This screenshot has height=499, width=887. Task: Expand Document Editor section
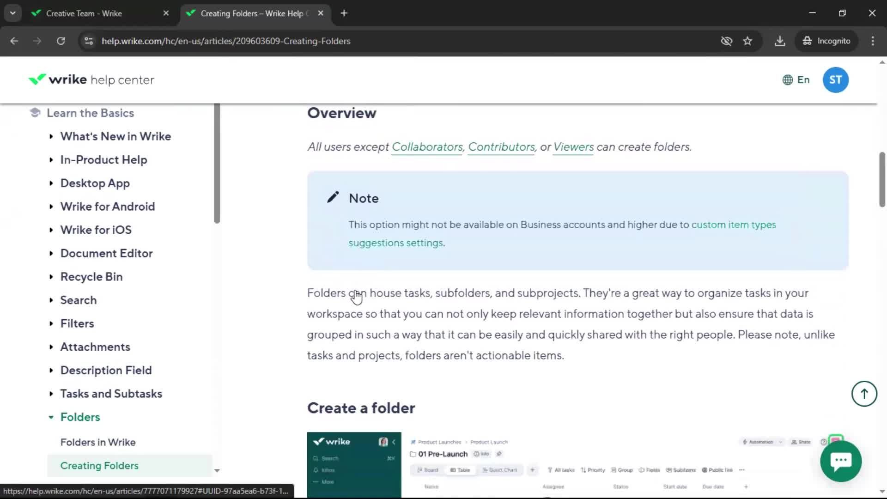pyautogui.click(x=106, y=254)
